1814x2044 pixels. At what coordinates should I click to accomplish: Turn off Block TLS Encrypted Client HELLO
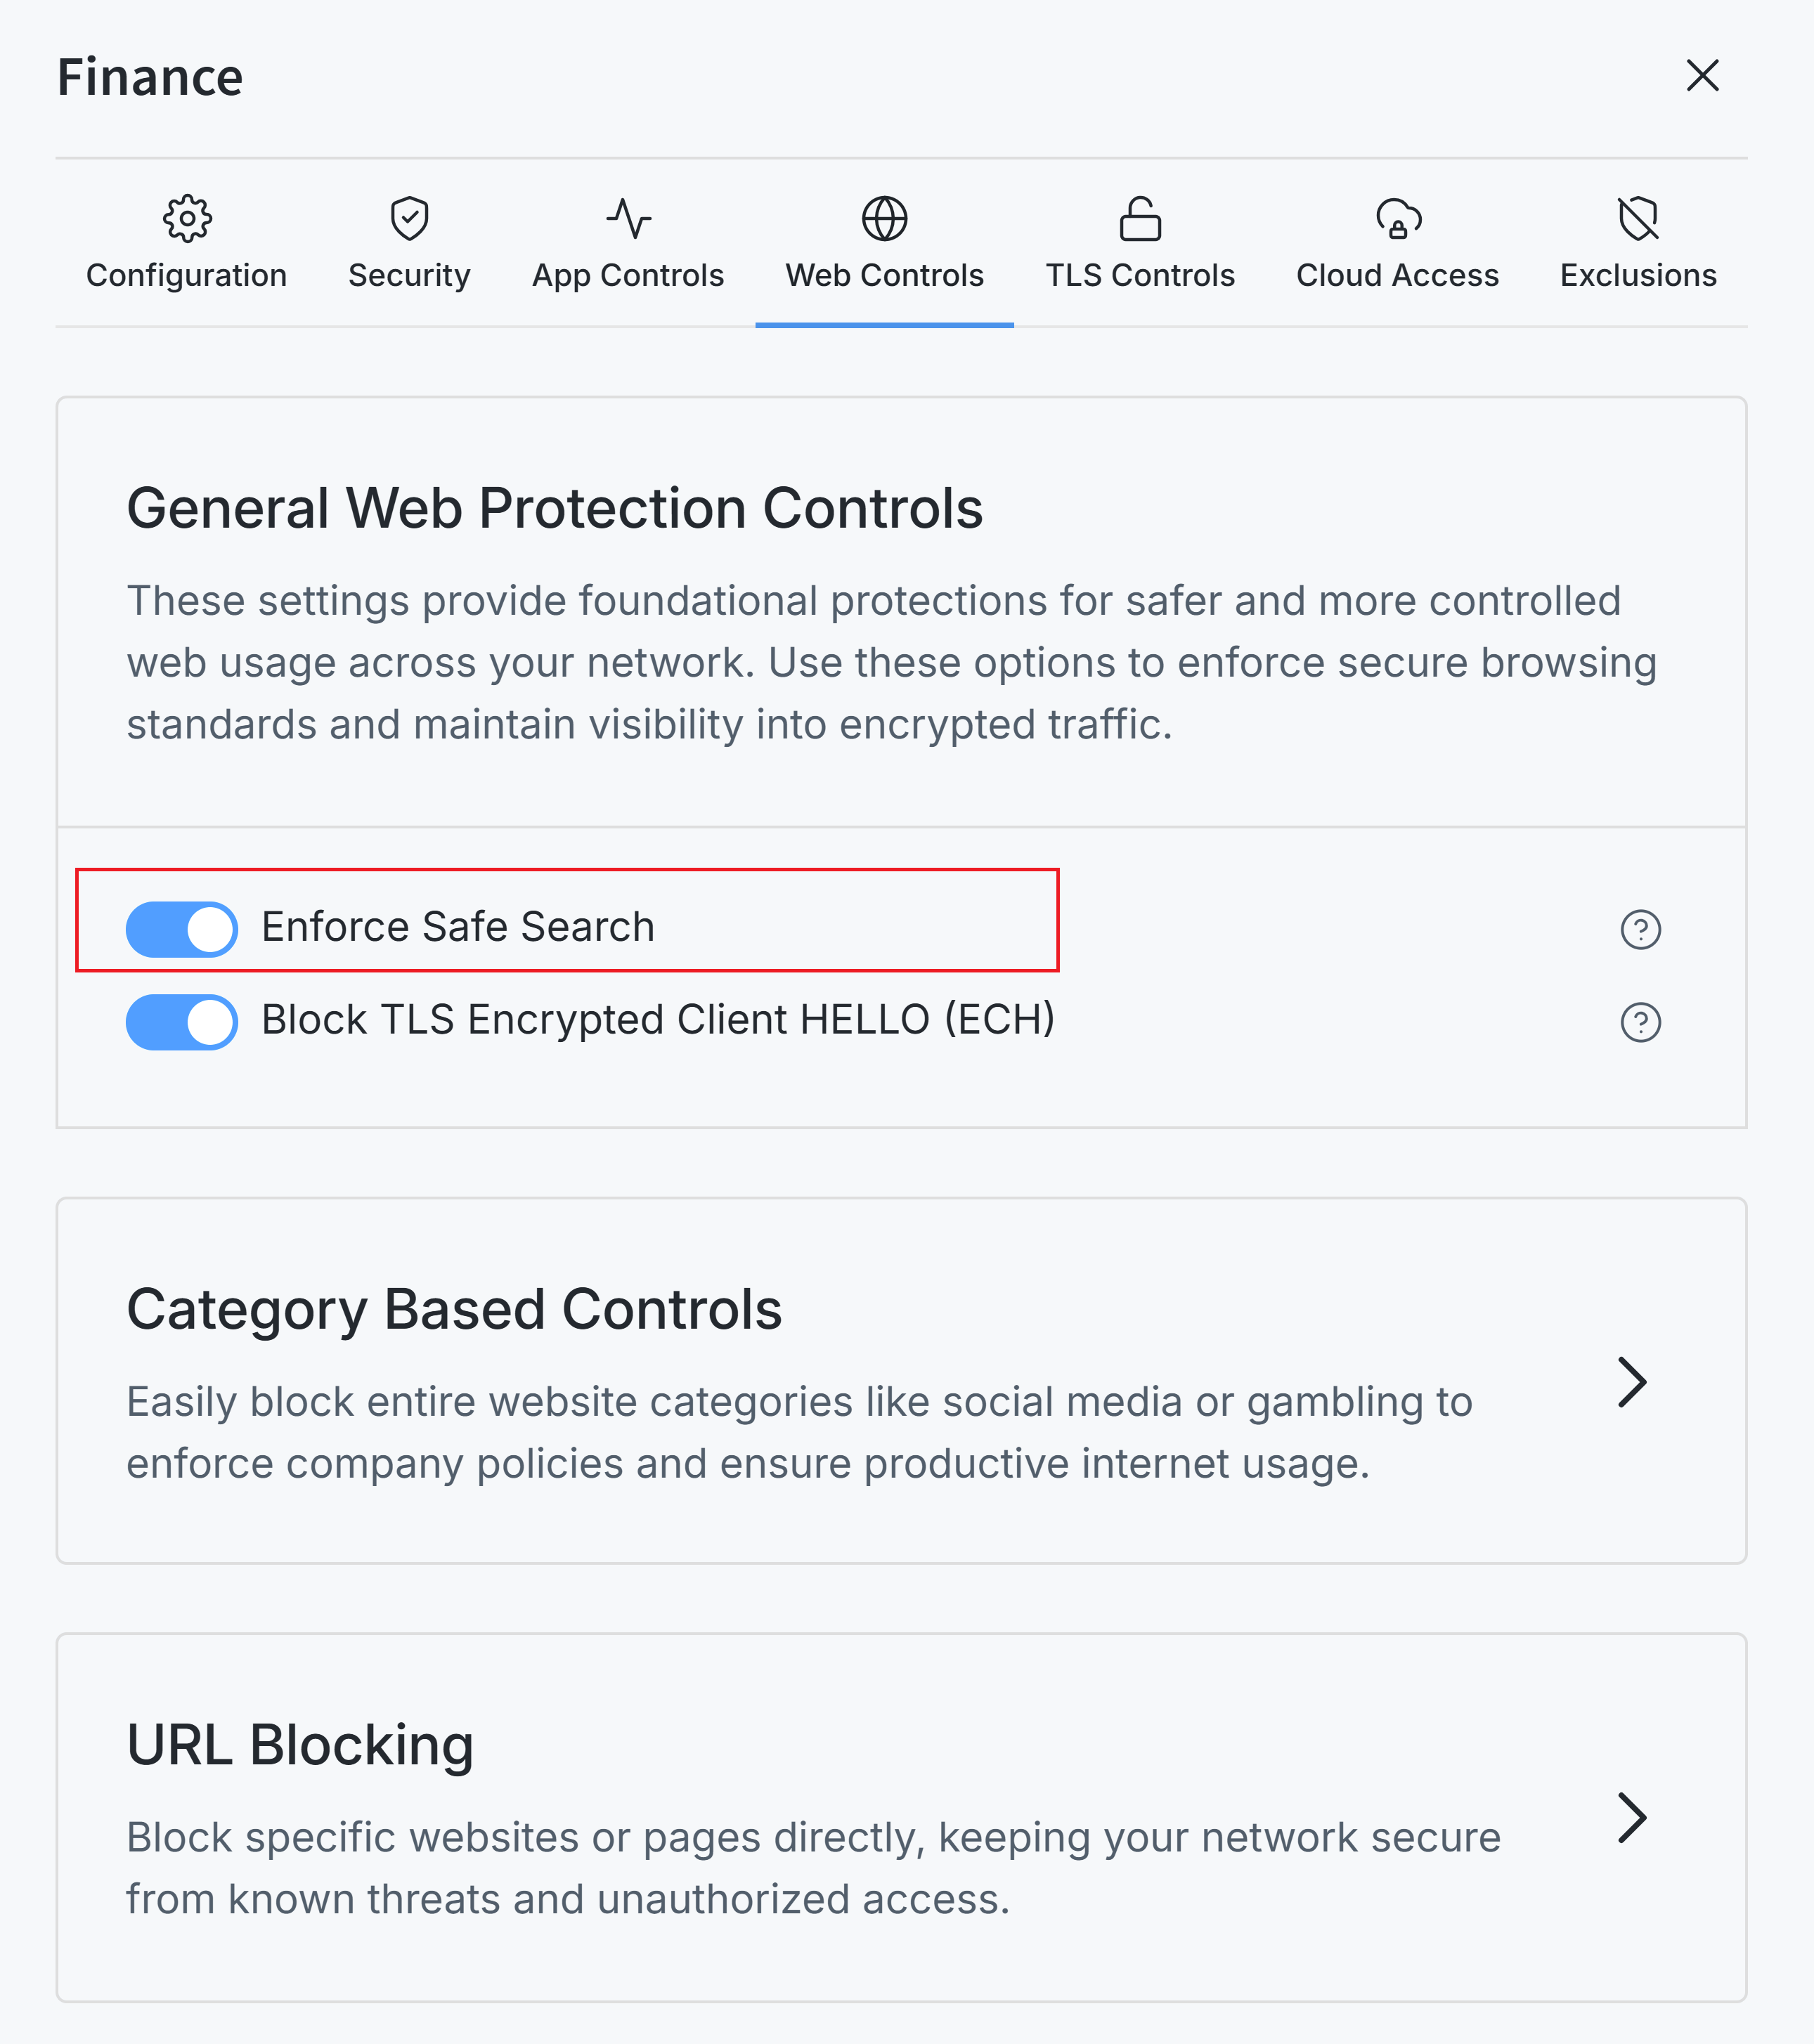coord(181,1021)
